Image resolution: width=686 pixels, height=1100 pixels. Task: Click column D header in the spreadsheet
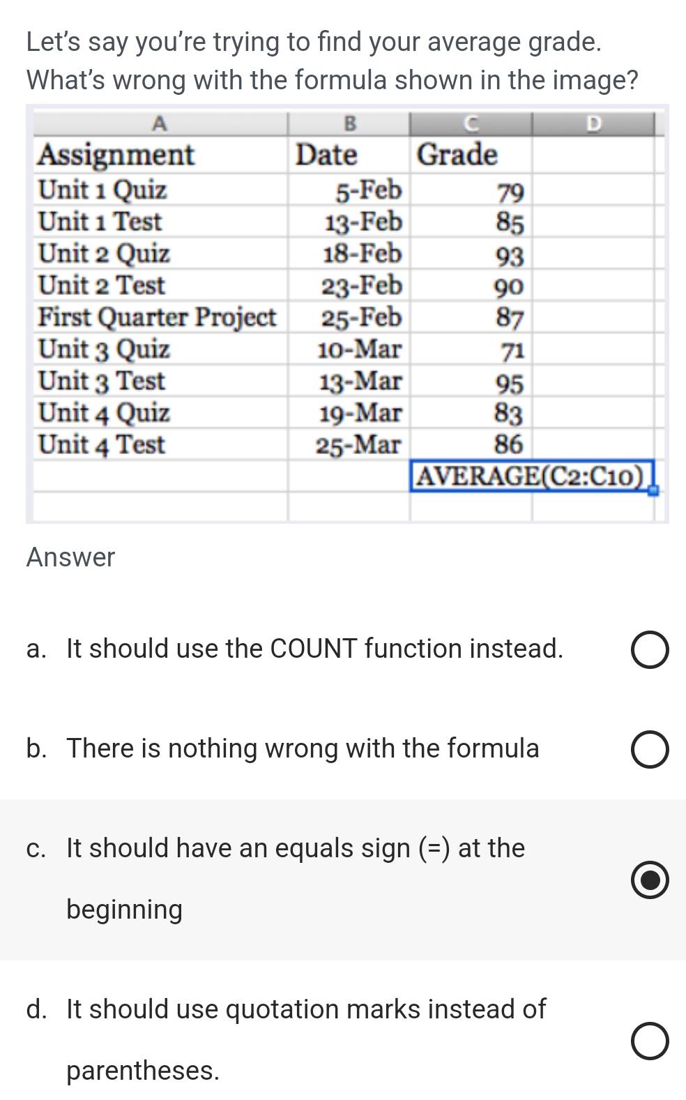pos(593,123)
